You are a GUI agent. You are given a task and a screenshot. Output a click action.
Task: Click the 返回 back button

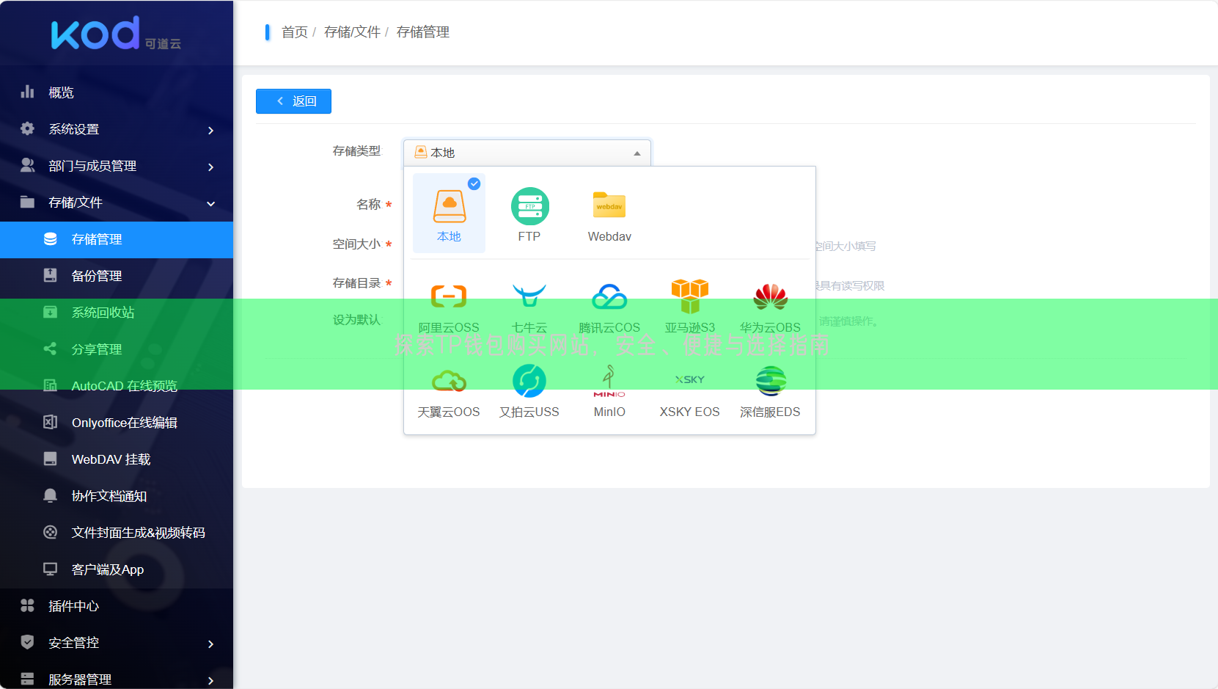pos(293,101)
